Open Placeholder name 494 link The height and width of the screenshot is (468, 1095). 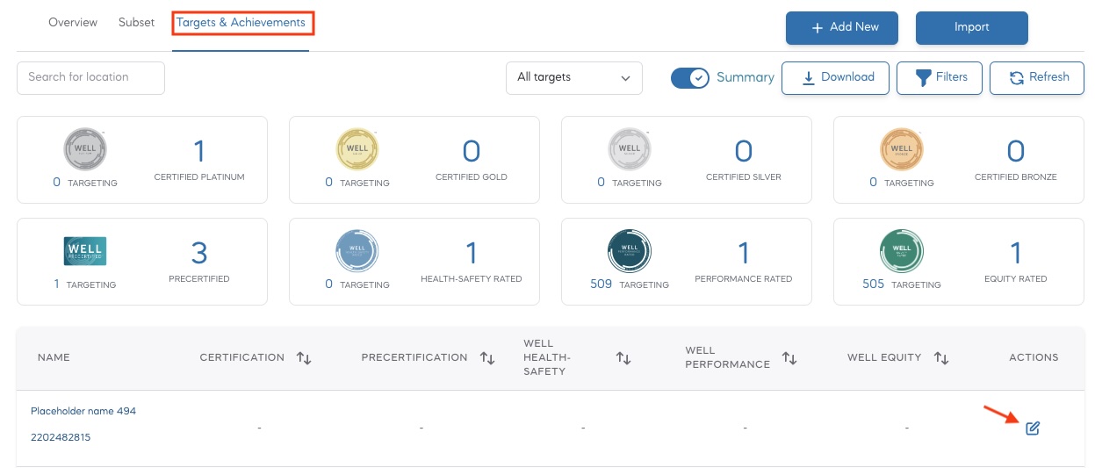83,411
